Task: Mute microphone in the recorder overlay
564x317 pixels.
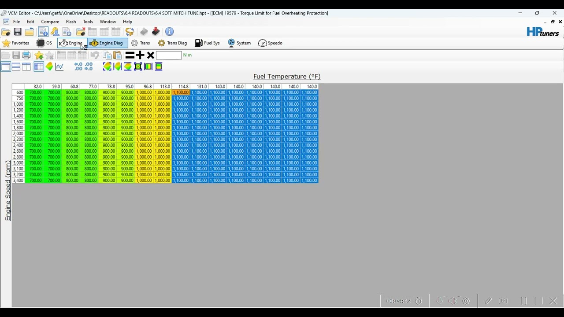Action: pos(439,301)
